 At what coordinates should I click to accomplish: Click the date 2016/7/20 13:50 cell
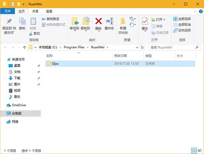click(x=126, y=64)
